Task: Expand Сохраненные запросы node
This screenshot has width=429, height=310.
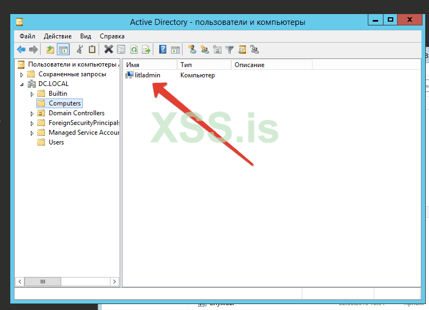Action: click(x=22, y=74)
